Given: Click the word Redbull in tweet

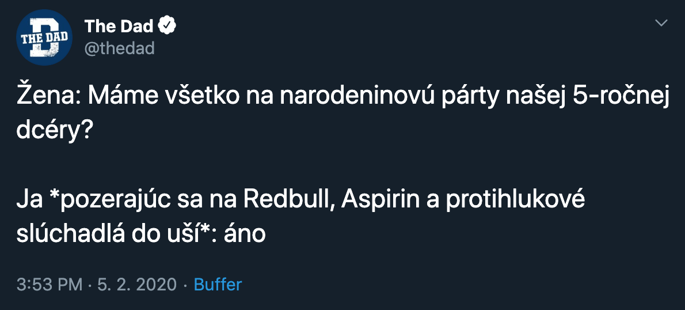Looking at the screenshot, I should tap(288, 200).
